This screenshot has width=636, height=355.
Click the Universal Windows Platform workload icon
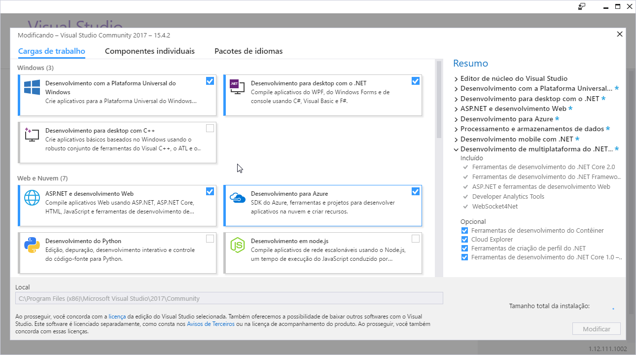(x=32, y=87)
